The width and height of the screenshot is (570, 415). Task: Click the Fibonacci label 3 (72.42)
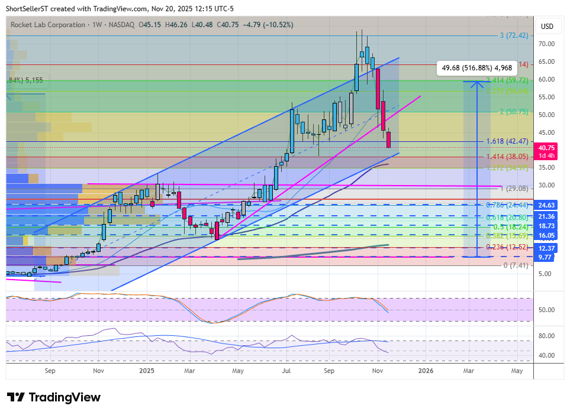pos(514,35)
